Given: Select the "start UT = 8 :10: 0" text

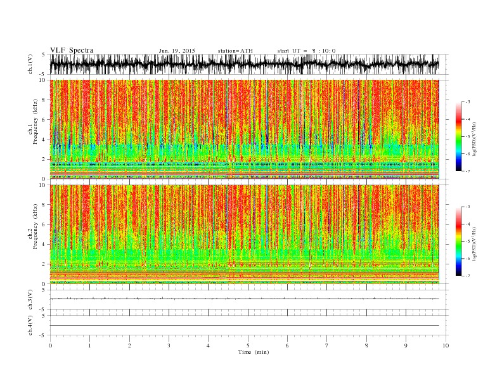Looking at the screenshot, I should (306, 51).
